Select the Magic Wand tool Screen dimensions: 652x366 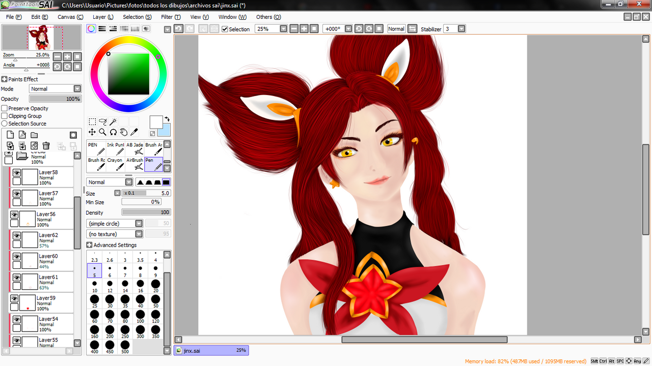113,121
